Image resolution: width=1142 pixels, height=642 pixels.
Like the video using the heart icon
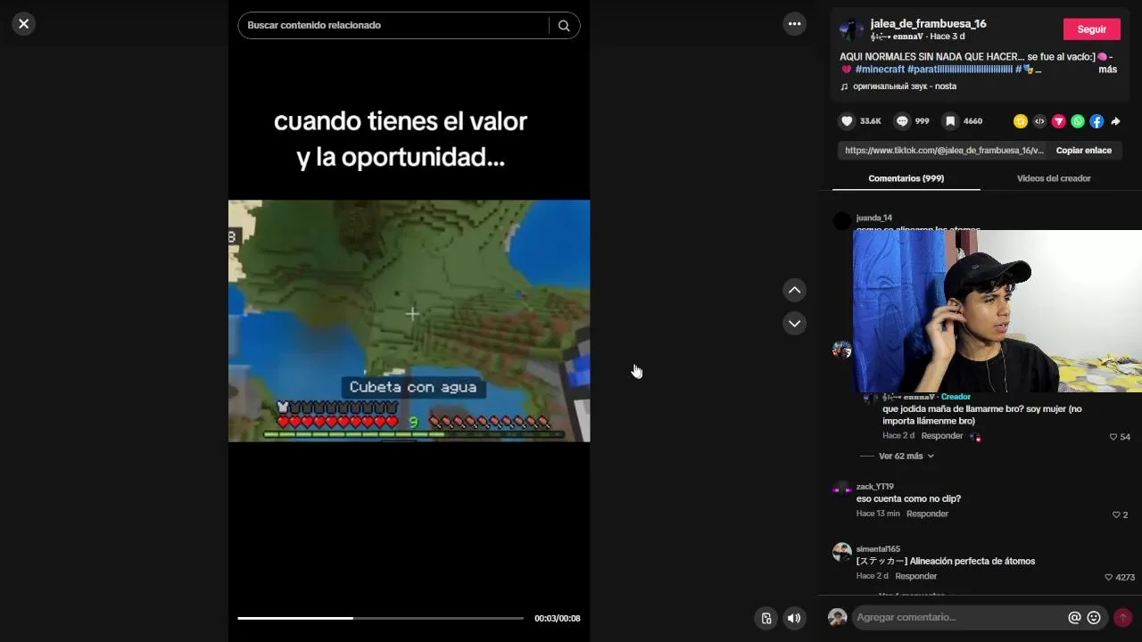(847, 121)
